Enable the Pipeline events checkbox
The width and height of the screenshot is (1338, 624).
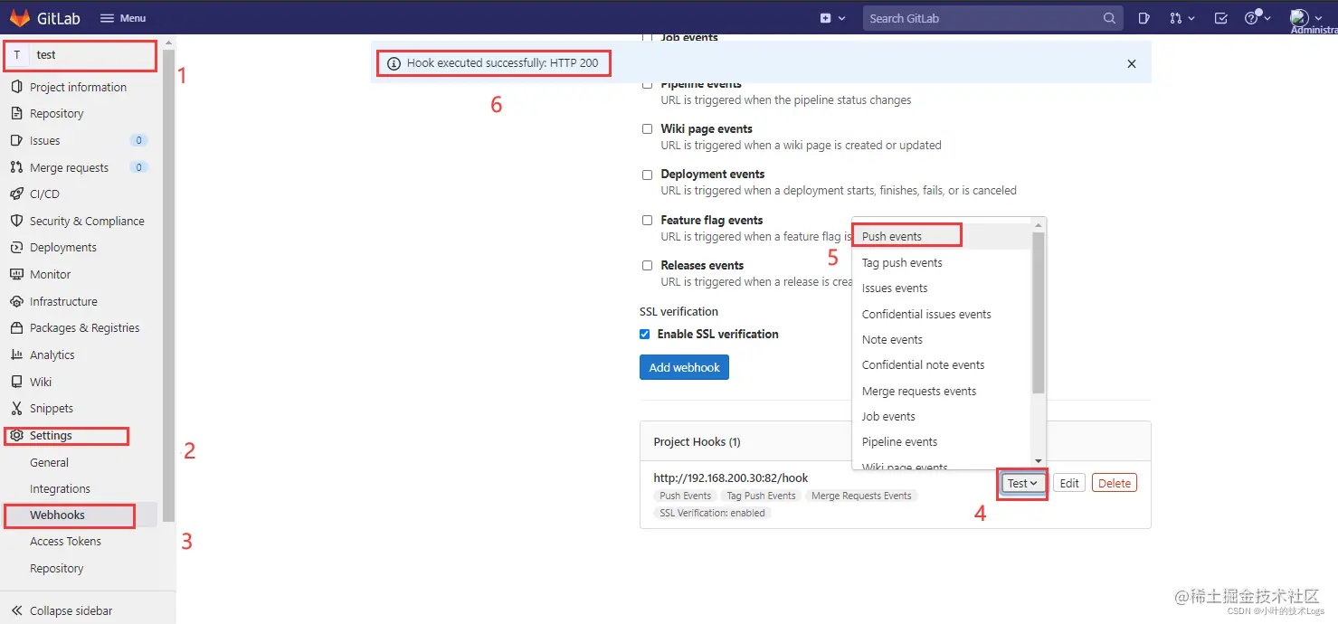647,84
